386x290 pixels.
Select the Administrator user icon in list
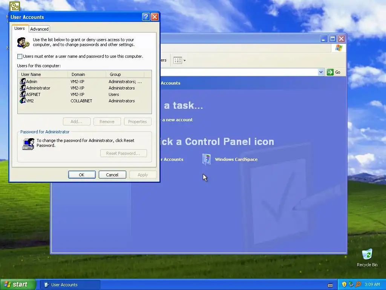(x=23, y=88)
